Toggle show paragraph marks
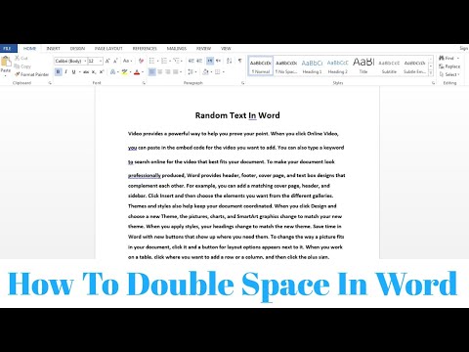This screenshot has width=469, height=352. pyautogui.click(x=240, y=61)
